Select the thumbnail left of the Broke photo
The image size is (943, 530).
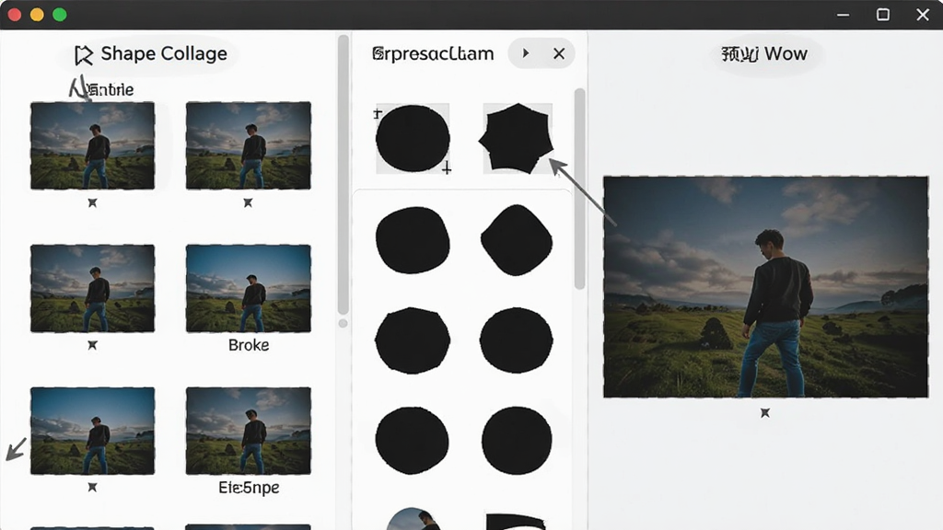coord(93,288)
